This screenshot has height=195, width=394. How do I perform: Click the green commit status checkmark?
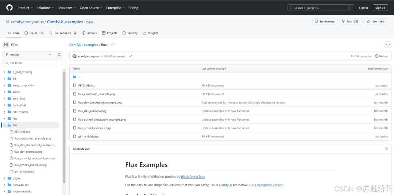(x=131, y=56)
